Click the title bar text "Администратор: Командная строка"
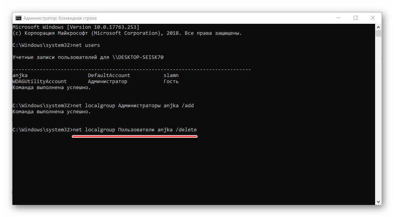The height and width of the screenshot is (217, 394). click(x=60, y=18)
